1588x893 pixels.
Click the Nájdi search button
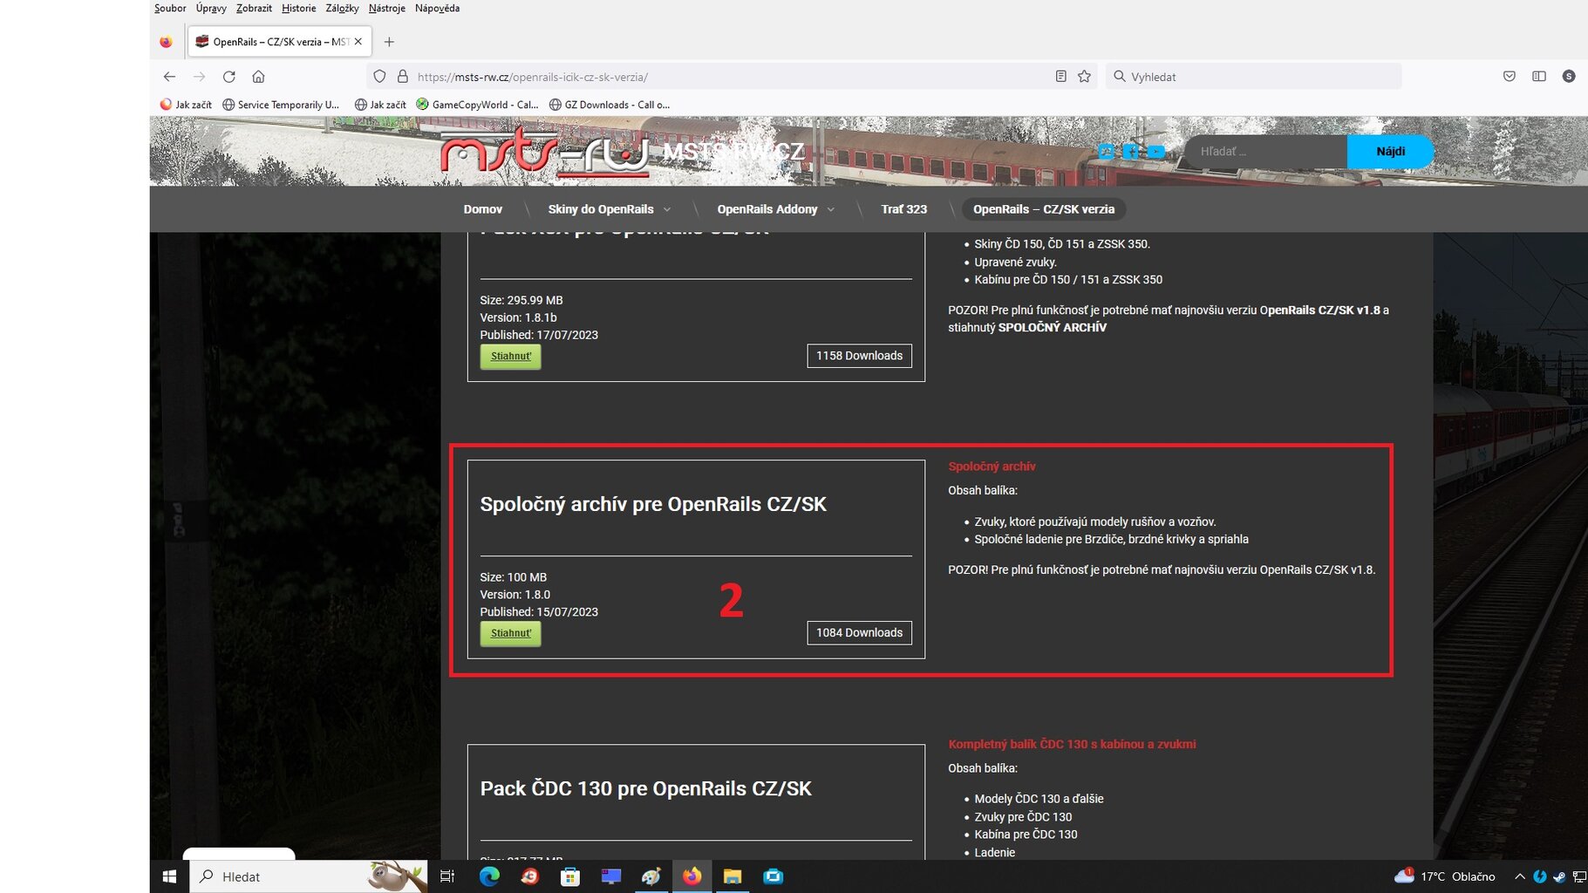1390,152
